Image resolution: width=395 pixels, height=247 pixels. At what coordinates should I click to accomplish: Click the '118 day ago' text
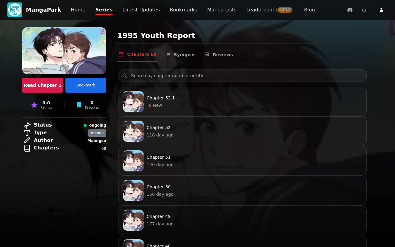(160, 135)
